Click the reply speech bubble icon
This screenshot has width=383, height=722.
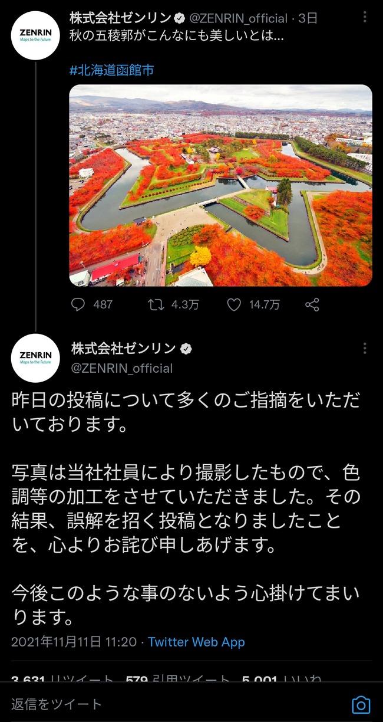[78, 304]
